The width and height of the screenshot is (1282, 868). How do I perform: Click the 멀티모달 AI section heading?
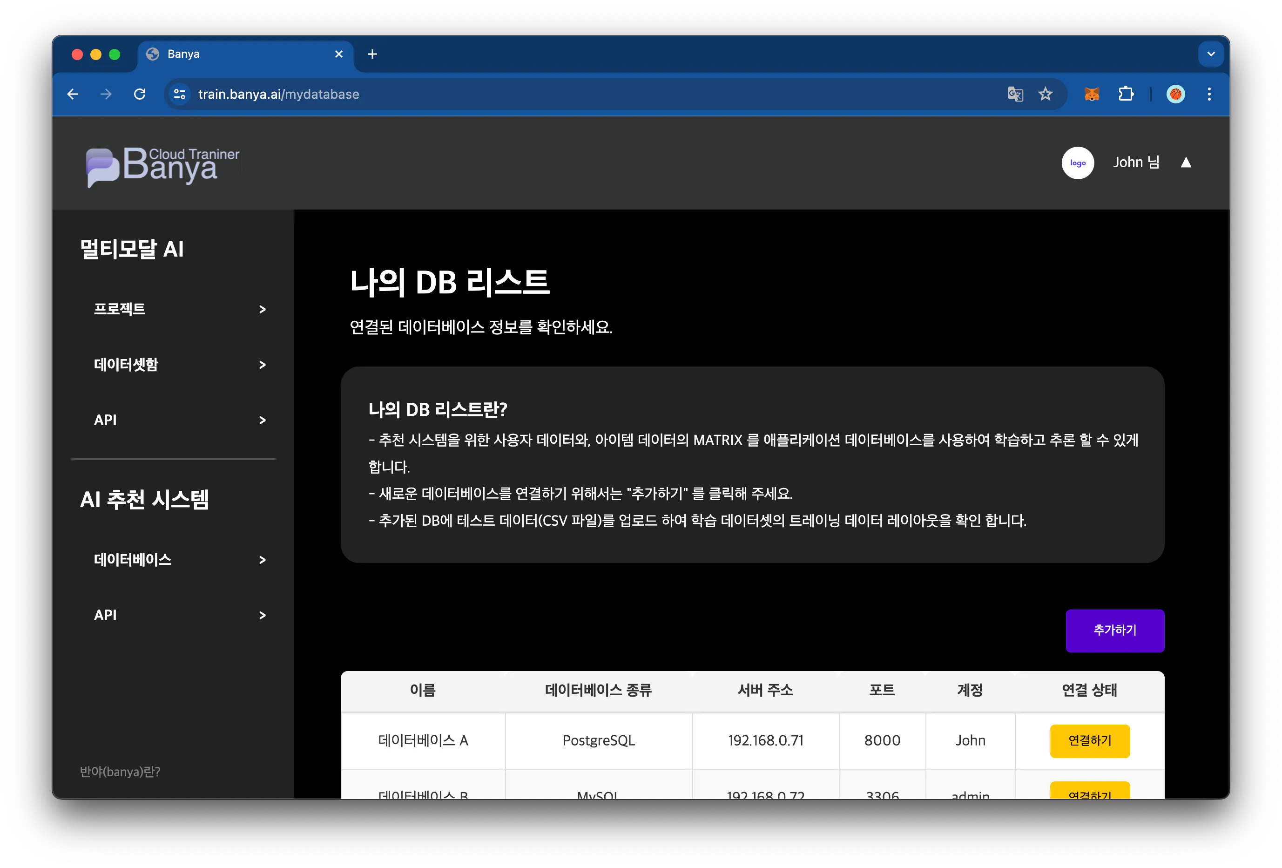tap(132, 249)
